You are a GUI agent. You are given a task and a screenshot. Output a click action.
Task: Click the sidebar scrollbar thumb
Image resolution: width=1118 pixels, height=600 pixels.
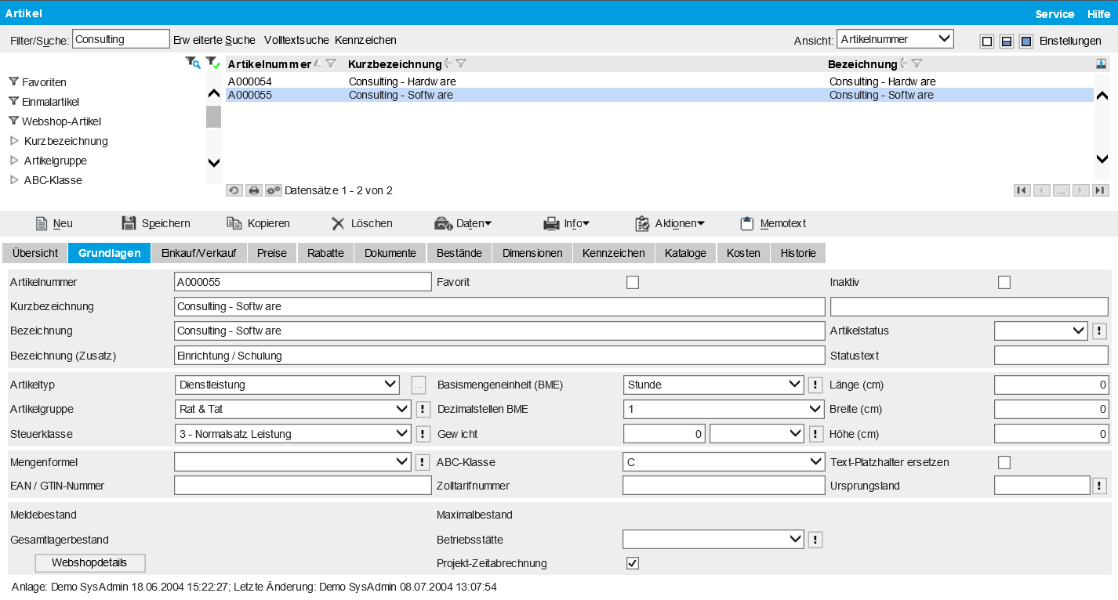point(213,117)
